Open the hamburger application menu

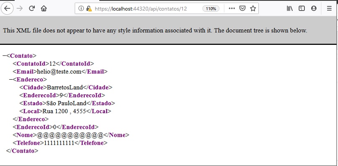coord(329,8)
